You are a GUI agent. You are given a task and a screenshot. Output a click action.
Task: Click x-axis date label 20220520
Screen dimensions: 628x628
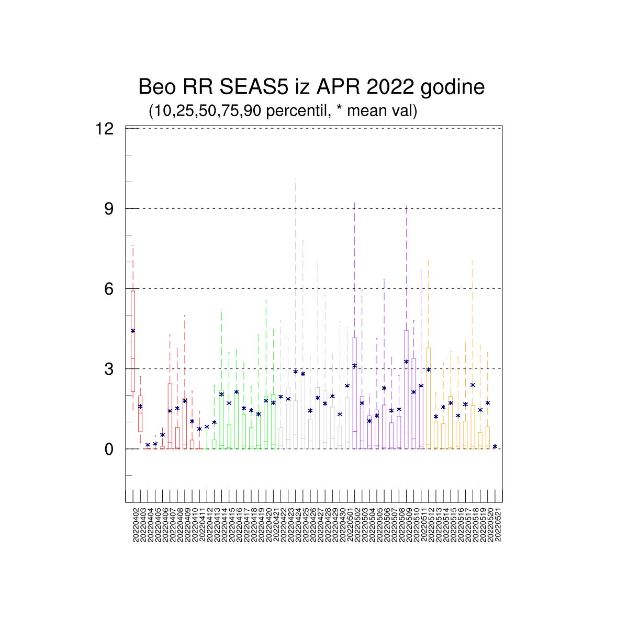(490, 524)
